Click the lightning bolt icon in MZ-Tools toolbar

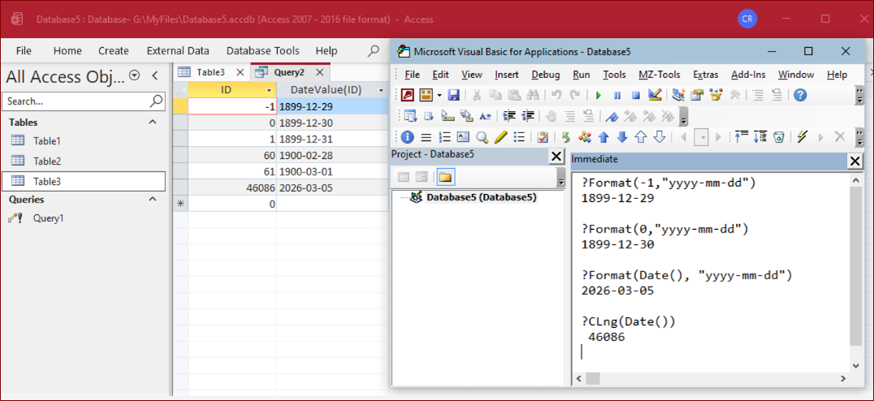[802, 136]
